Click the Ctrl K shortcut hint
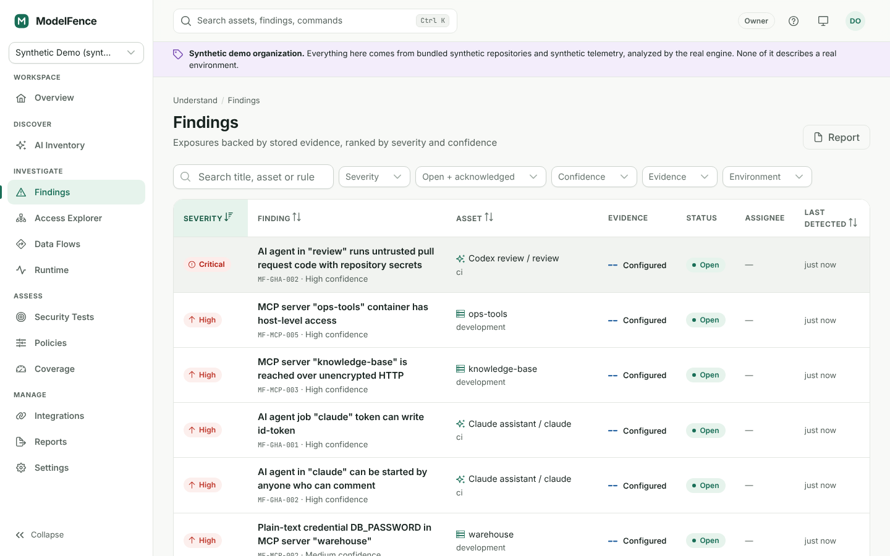The width and height of the screenshot is (890, 556). 433,21
